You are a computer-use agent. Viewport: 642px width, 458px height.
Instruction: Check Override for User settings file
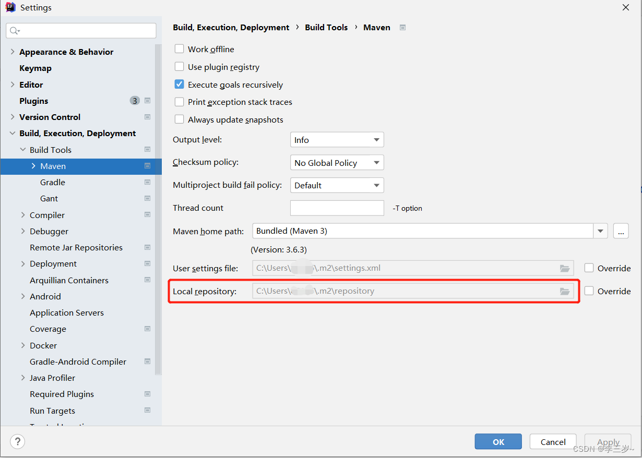(589, 268)
